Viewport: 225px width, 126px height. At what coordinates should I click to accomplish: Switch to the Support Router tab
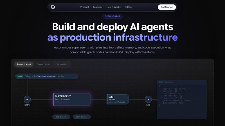coord(44,64)
